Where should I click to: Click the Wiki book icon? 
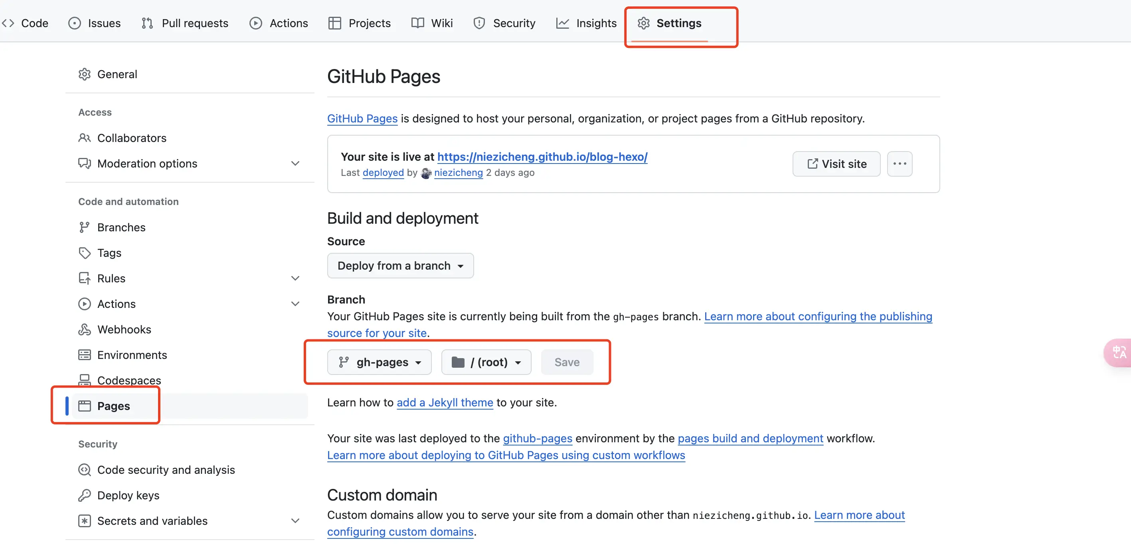click(417, 23)
